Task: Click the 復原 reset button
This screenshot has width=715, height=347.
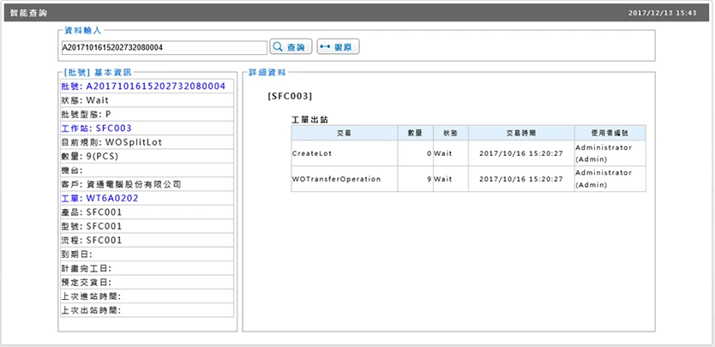Action: tap(338, 46)
